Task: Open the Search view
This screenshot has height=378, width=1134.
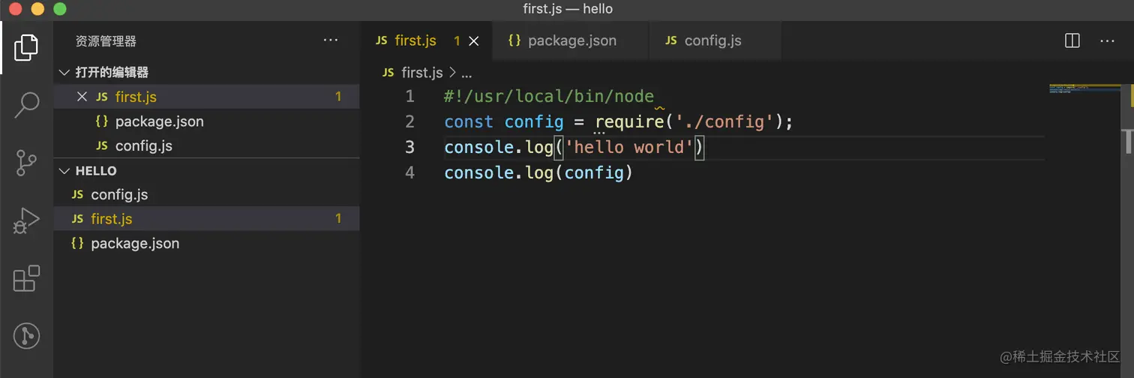Action: (x=26, y=105)
